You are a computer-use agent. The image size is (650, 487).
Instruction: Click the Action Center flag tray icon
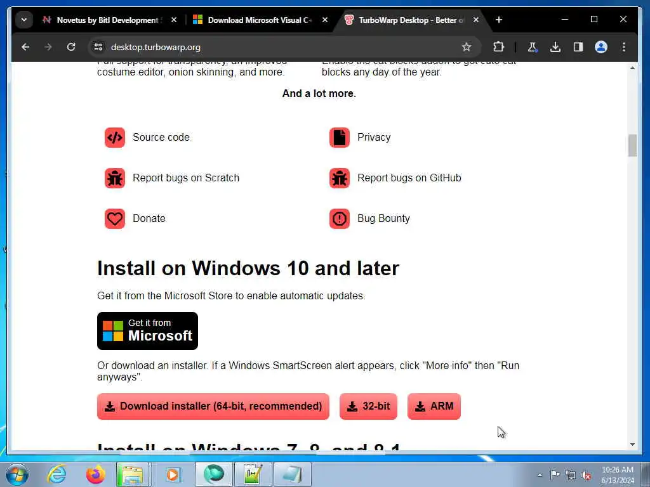pyautogui.click(x=555, y=475)
